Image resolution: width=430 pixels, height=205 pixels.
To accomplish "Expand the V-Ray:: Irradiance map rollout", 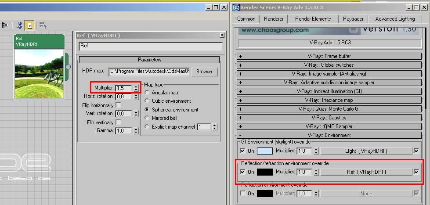I will [240, 100].
